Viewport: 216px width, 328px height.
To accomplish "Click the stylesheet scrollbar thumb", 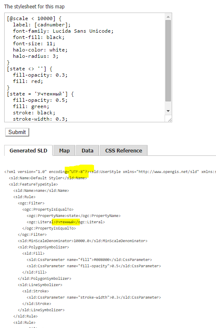I will (168, 61).
